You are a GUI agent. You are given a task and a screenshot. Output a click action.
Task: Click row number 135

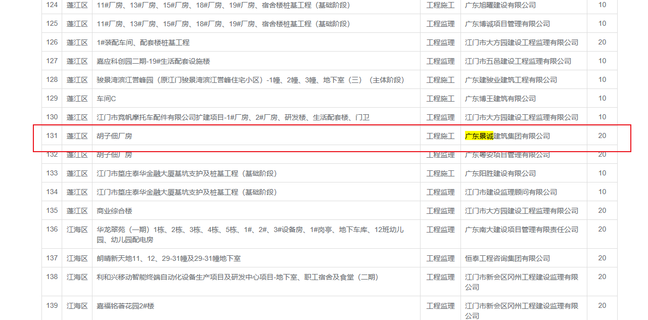pyautogui.click(x=52, y=211)
